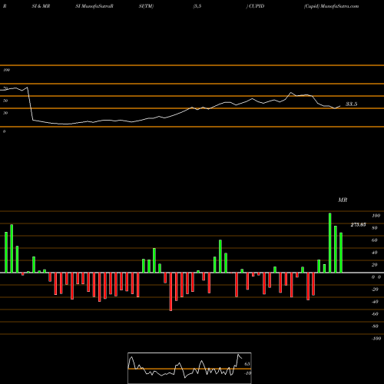Image resolution: width=384 pixels, height=384 pixels.
Task: Click the RSI axis label 30
Action: (5, 113)
